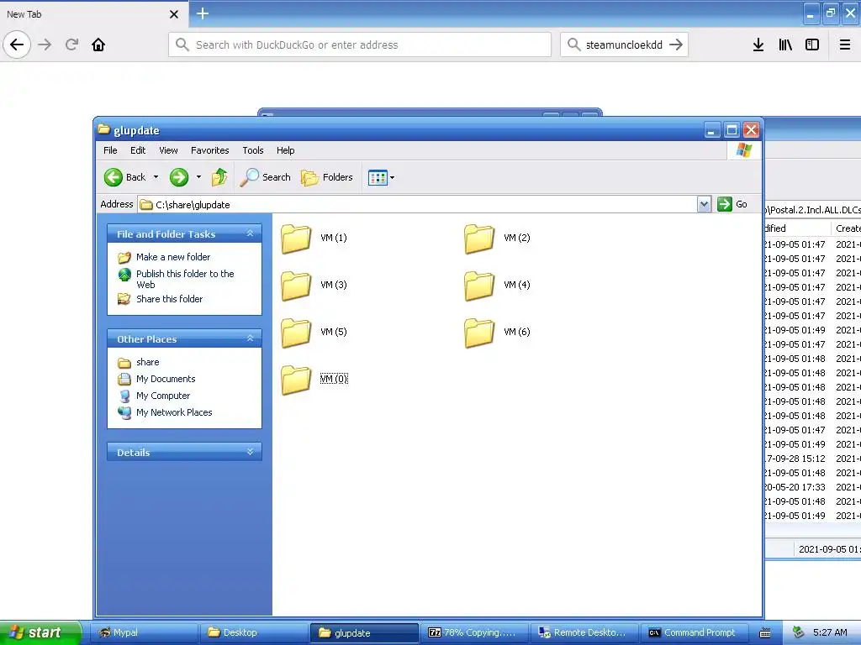Select the VM (5) folder
The height and width of the screenshot is (645, 861).
tap(314, 333)
